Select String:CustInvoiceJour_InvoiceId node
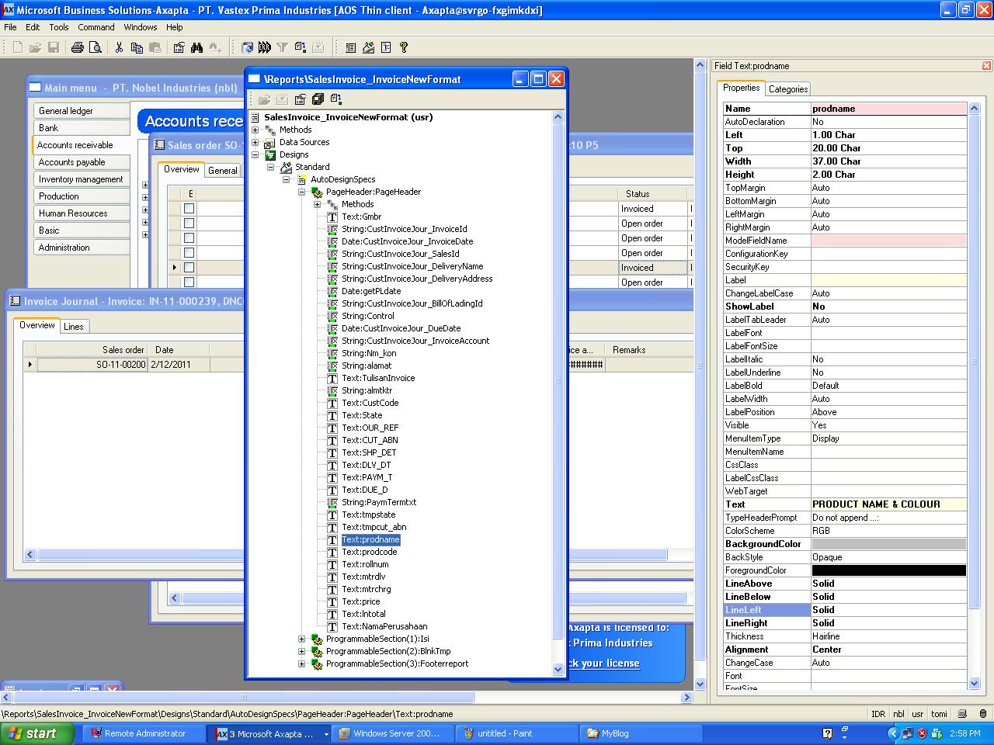Screen dimensions: 994x745 click(404, 229)
